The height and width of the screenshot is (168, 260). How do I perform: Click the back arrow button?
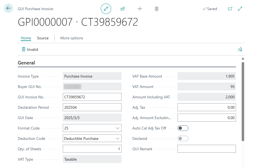(8, 8)
